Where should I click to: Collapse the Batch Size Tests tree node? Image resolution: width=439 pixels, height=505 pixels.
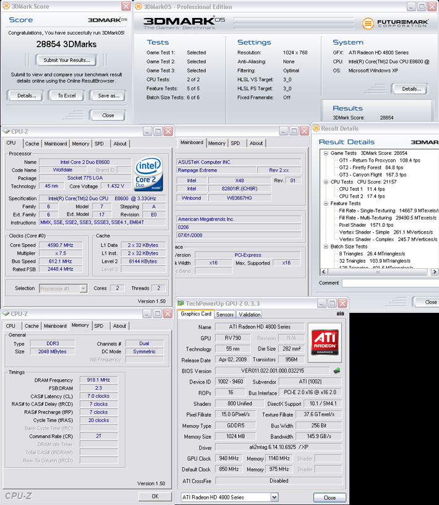point(326,247)
